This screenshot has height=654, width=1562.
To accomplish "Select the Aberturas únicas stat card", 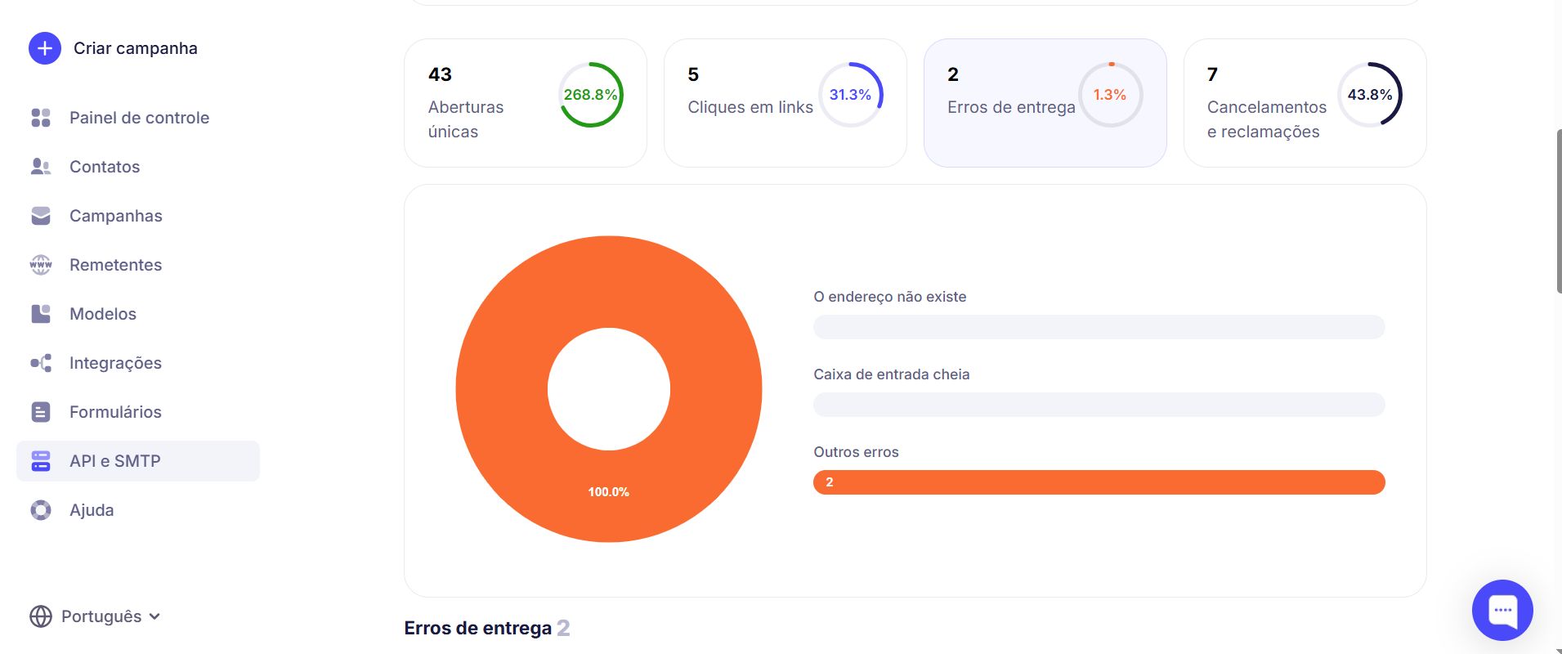I will pyautogui.click(x=525, y=103).
